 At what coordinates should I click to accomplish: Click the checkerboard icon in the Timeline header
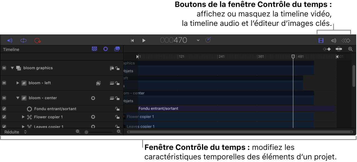pyautogui.click(x=94, y=49)
